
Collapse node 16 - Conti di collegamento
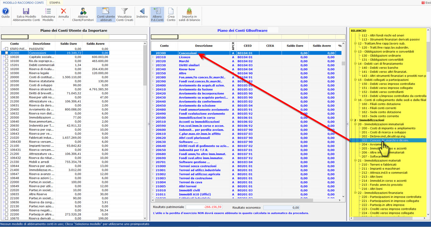(355, 100)
